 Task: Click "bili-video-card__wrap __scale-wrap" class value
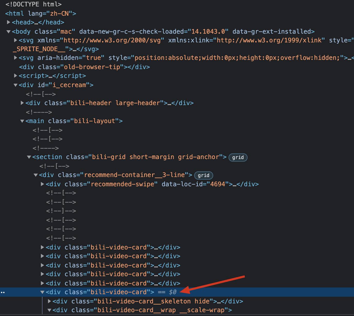coord(161,310)
